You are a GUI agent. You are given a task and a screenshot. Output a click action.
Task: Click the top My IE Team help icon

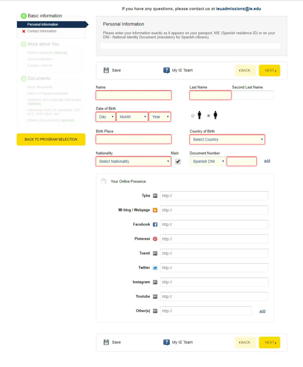[166, 70]
